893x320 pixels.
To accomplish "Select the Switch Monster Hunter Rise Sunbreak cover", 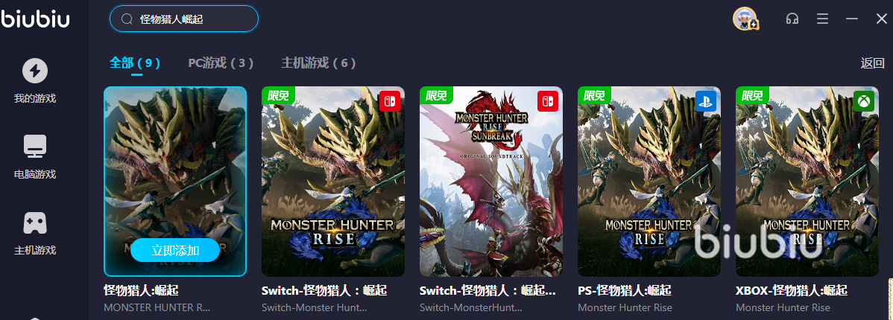I will (491, 182).
